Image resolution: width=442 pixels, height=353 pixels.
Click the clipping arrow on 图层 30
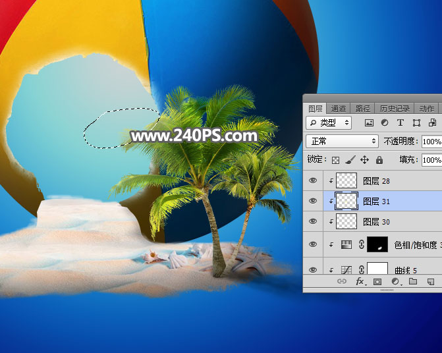[x=331, y=222]
